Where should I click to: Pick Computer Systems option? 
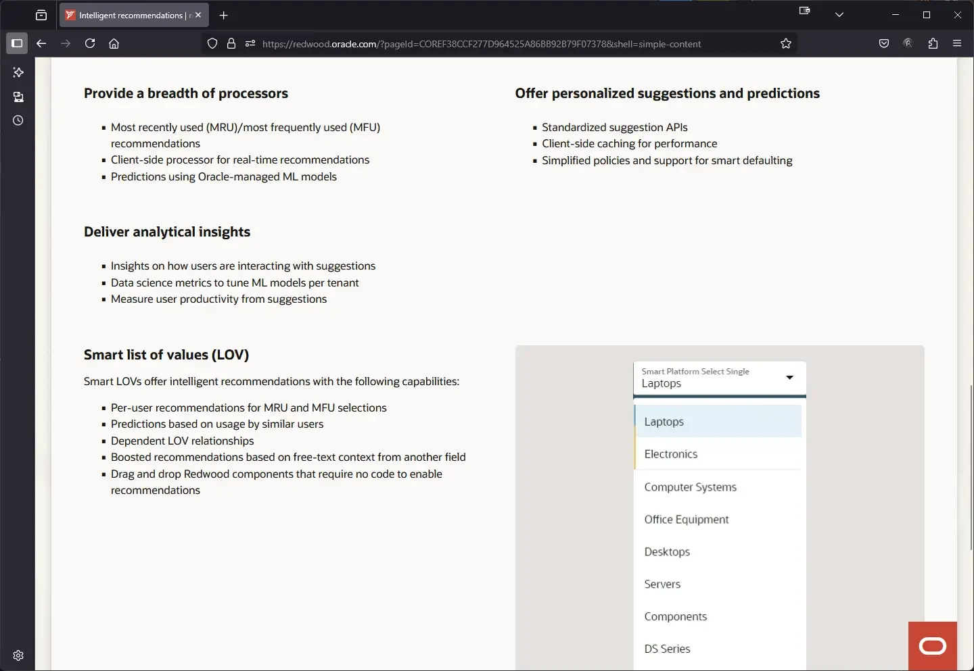click(x=718, y=487)
